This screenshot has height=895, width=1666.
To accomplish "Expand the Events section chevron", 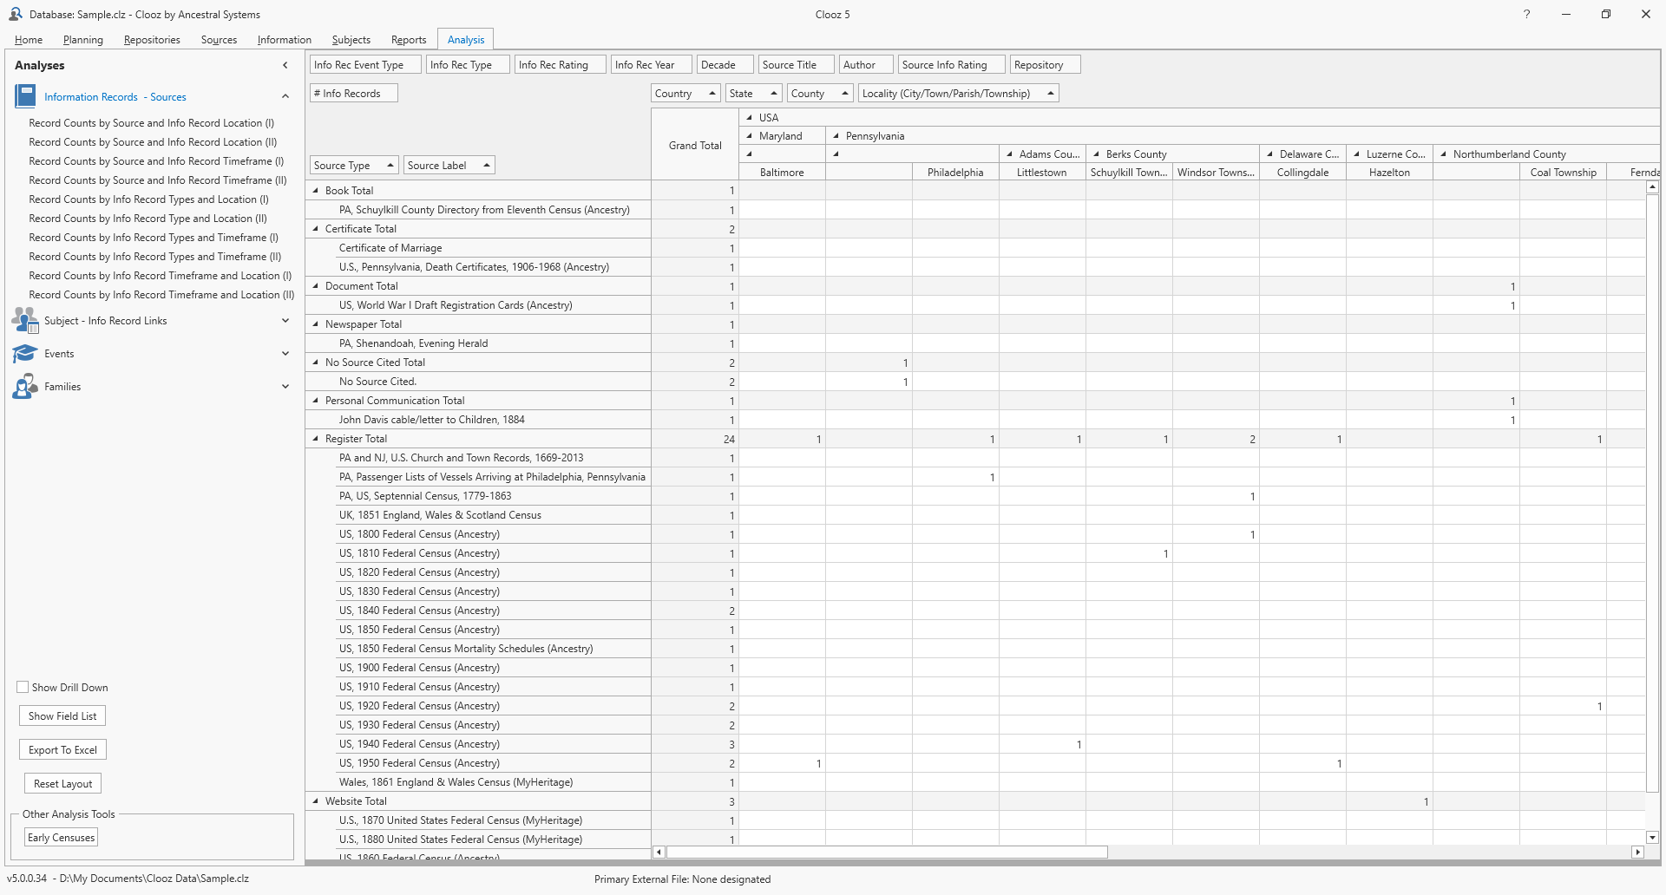I will 285,354.
